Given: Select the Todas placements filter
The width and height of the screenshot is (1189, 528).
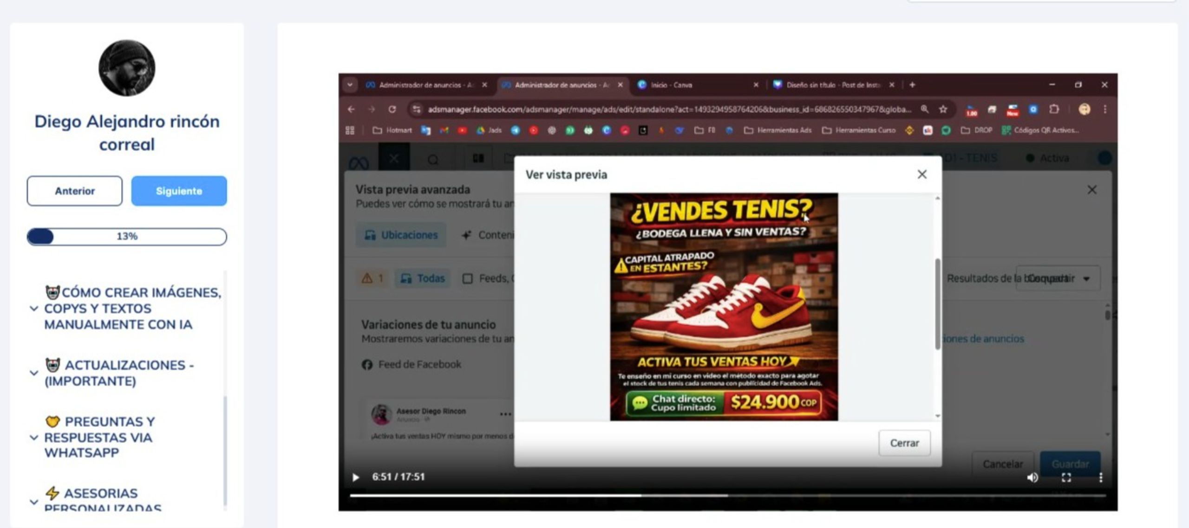Looking at the screenshot, I should [x=423, y=278].
